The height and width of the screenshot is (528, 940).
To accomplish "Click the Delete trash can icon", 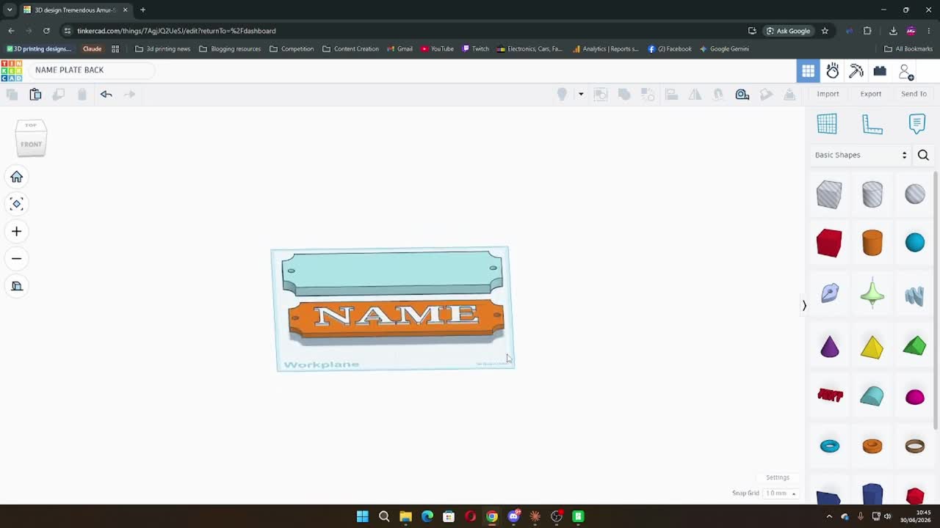I will pos(82,94).
